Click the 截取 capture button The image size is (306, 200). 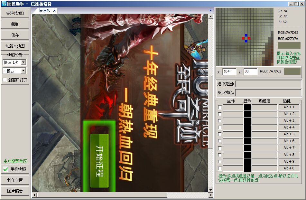(x=15, y=24)
